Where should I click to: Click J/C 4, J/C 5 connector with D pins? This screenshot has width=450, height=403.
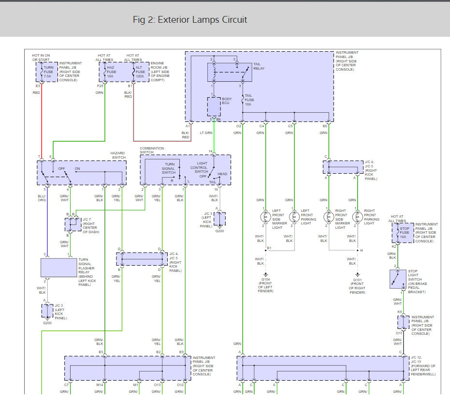[142, 259]
